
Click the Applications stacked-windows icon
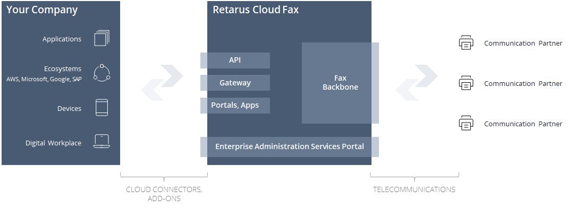(x=102, y=38)
